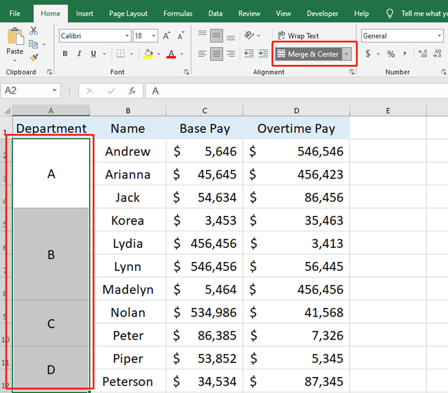
Task: Open the Merge & Center dropdown arrow
Action: tap(346, 53)
